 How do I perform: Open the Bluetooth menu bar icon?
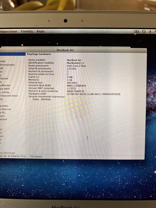click(x=150, y=32)
